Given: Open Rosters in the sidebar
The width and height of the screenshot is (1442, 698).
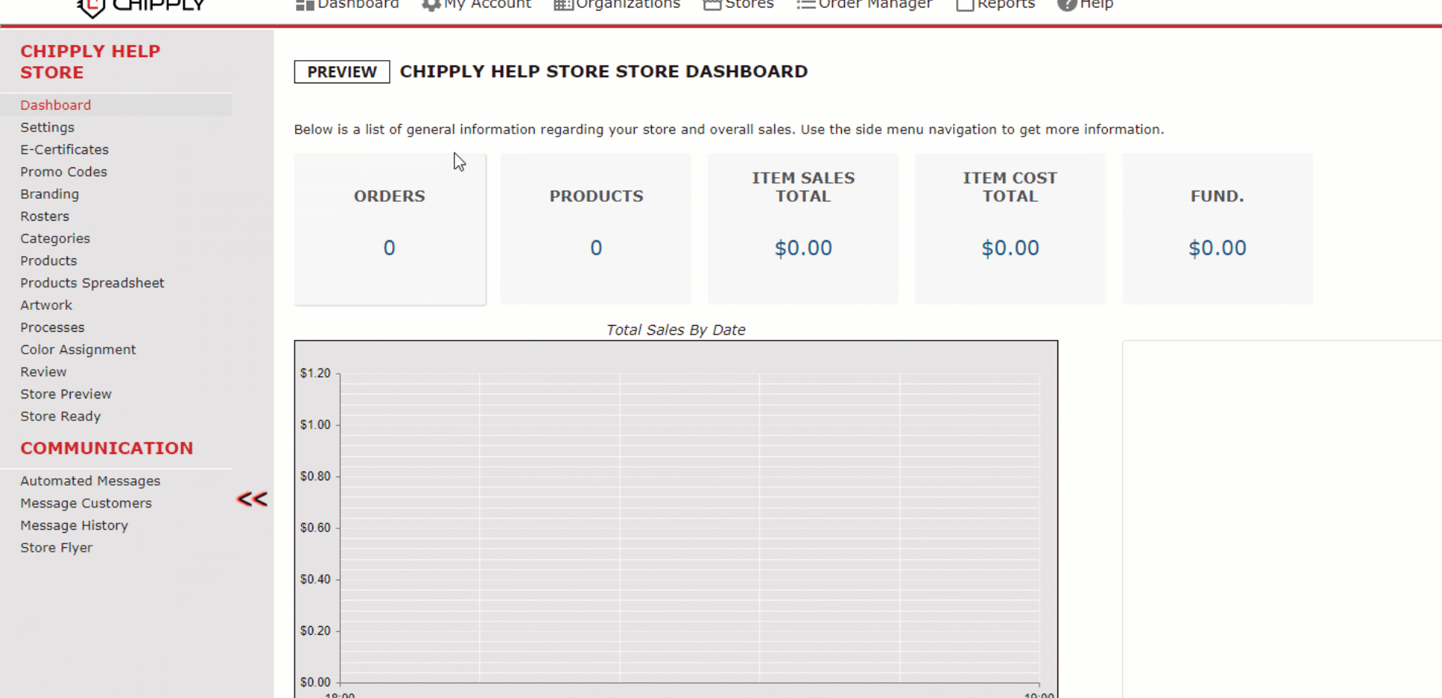Looking at the screenshot, I should 45,216.
